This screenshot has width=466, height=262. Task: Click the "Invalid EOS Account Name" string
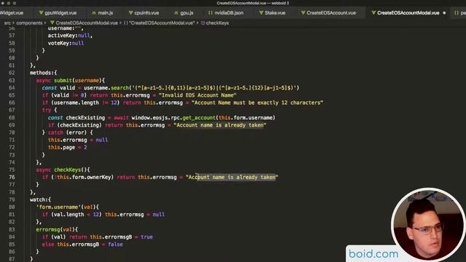click(x=197, y=95)
